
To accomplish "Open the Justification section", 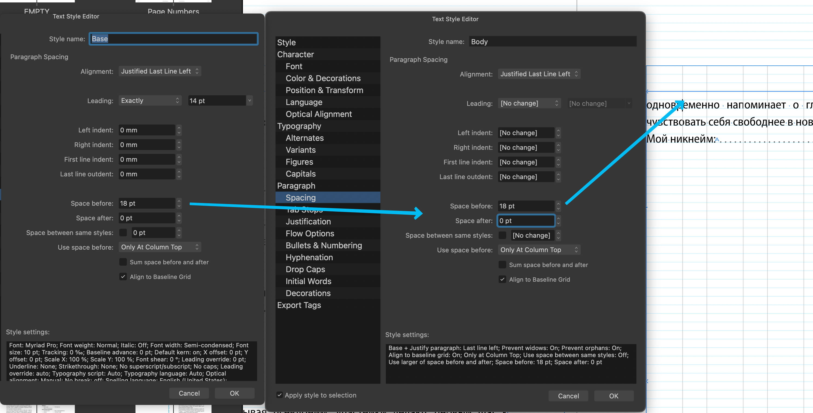I will [x=328, y=222].
